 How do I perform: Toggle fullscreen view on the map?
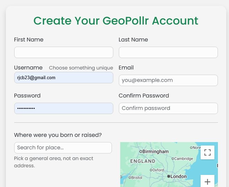point(208,152)
